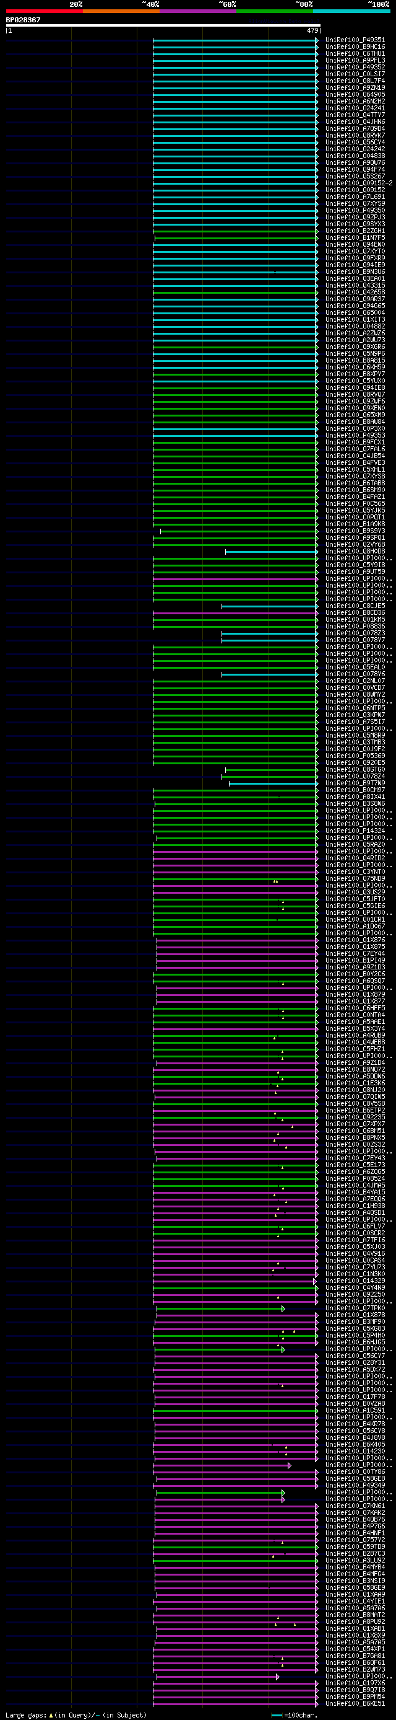Select hit label UniRef100_Q078Y7
Viewport: 396px width, 1720px height.
[355, 640]
